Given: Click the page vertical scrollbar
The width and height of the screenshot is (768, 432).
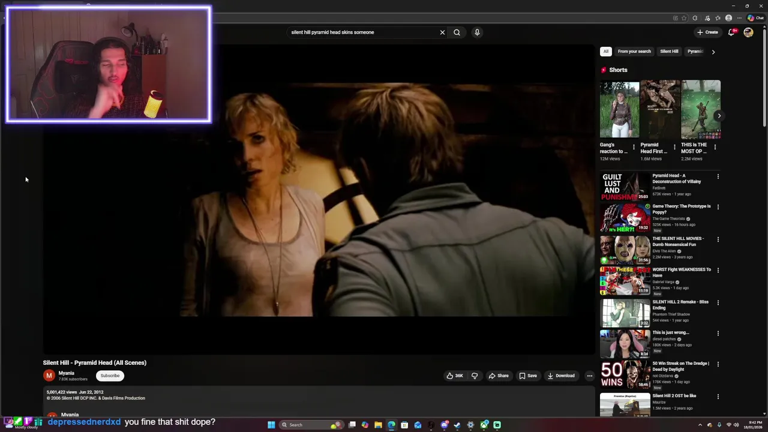Looking at the screenshot, I should pos(764,78).
